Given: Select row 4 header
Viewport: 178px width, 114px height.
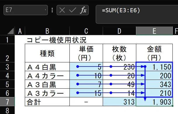Looking at the screenshot, I should [x=7, y=75].
